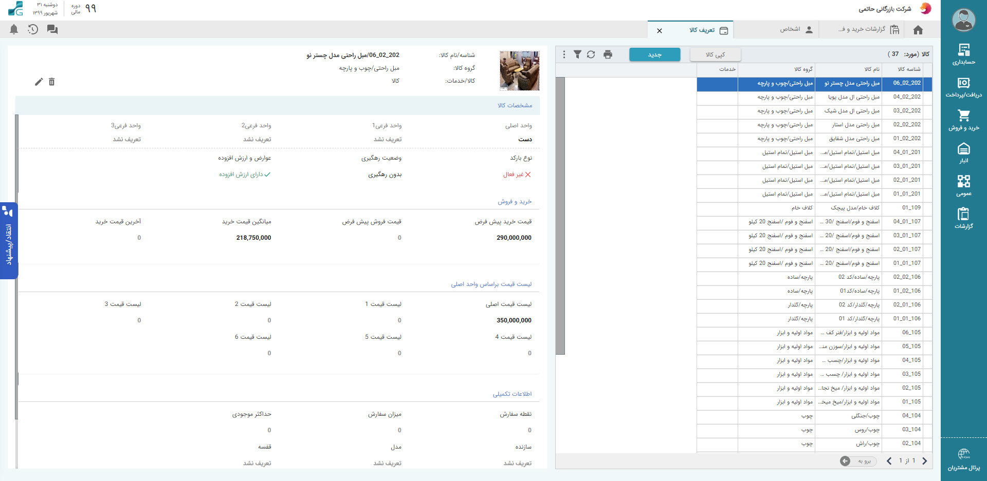Print the product list

(608, 54)
